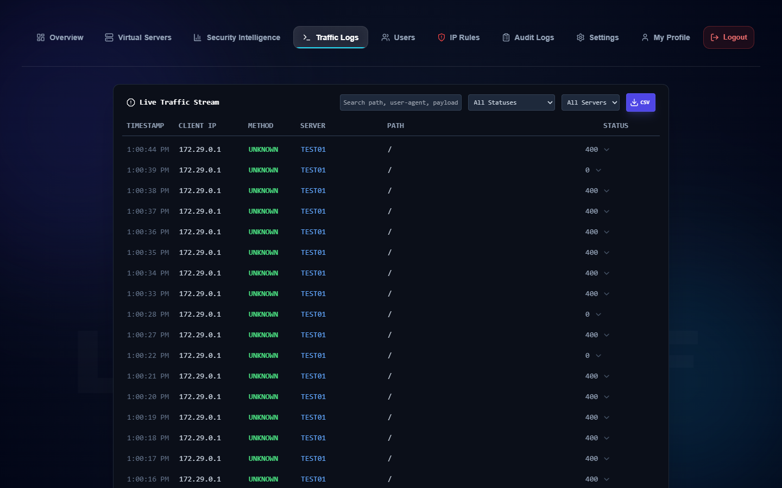The height and width of the screenshot is (488, 782).
Task: Expand the 1:00:33 PM log row chevron
Action: [607, 294]
